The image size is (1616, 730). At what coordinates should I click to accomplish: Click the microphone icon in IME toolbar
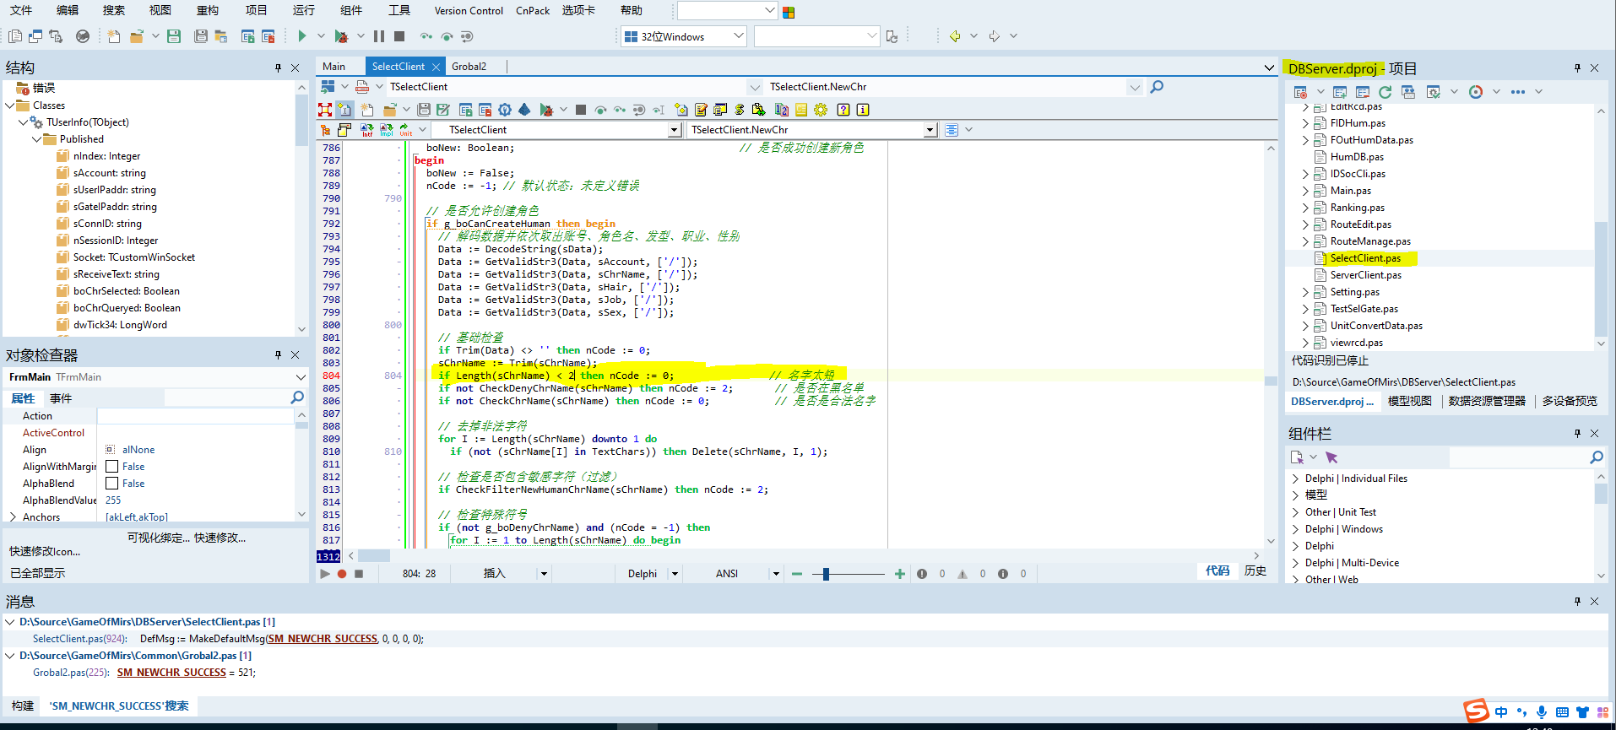pos(1542,712)
